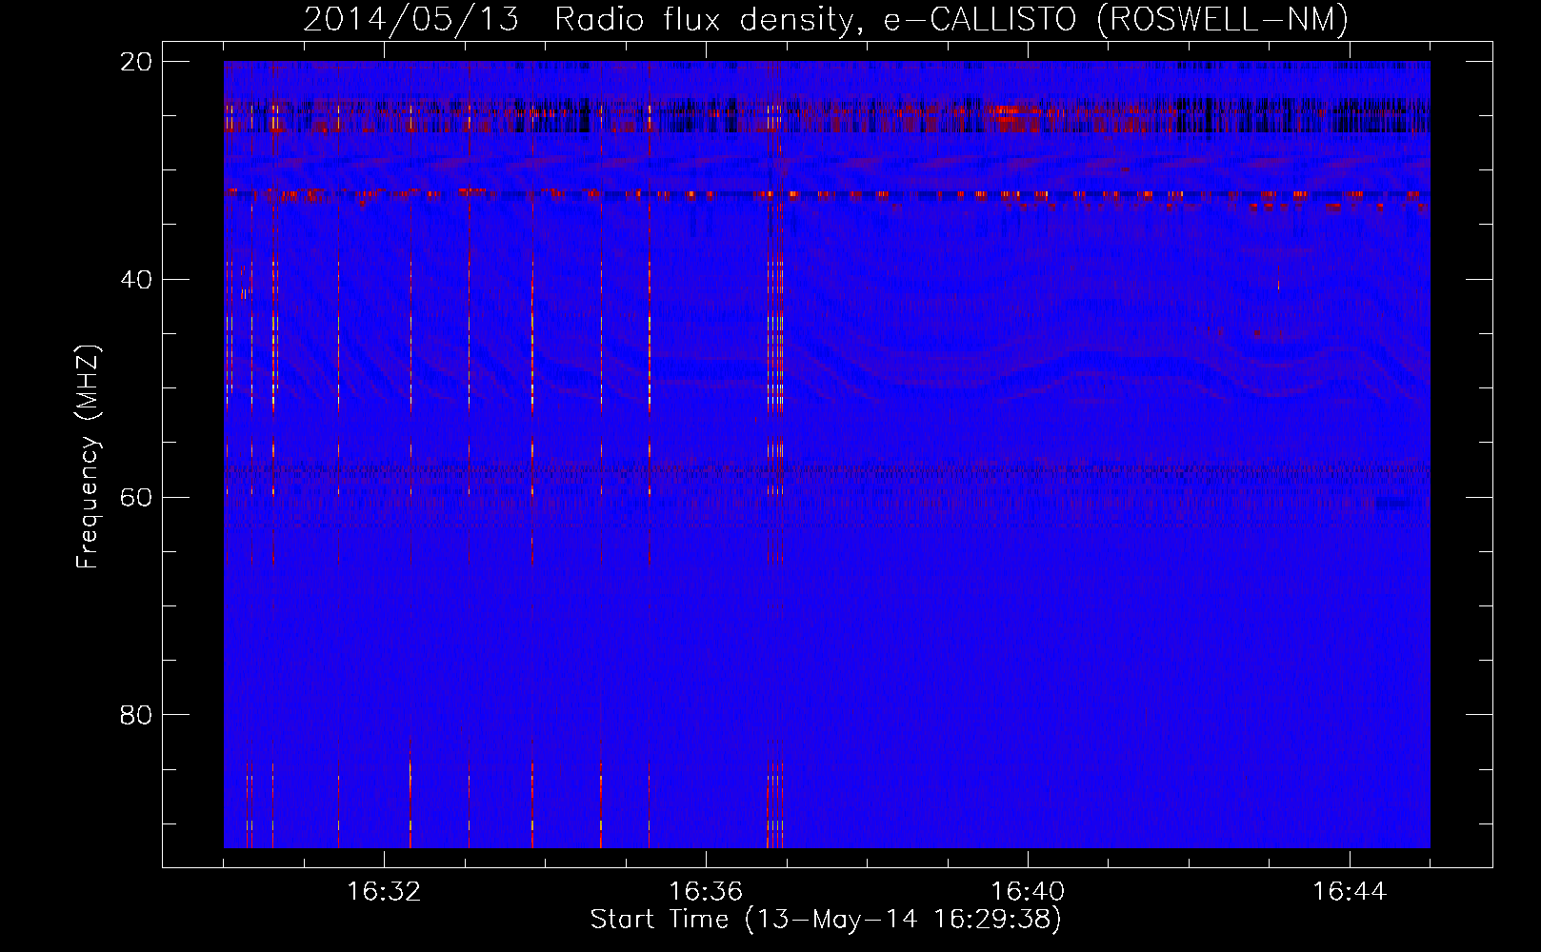
Task: Click the "16:40" time tick label
Action: pyautogui.click(x=1028, y=892)
